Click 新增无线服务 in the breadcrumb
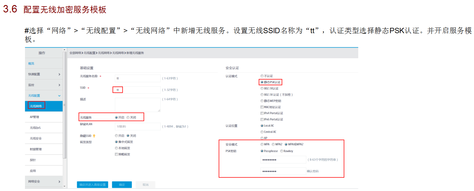Screen dimensions: 474x191 [135, 53]
